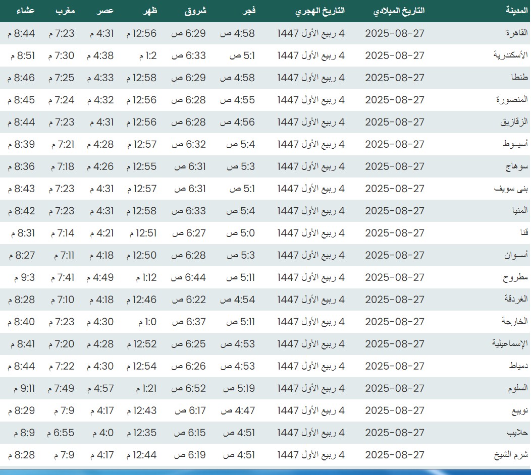The height and width of the screenshot is (475, 531).
Task: Select the شروق (Sunrise) column header
Action: point(194,11)
